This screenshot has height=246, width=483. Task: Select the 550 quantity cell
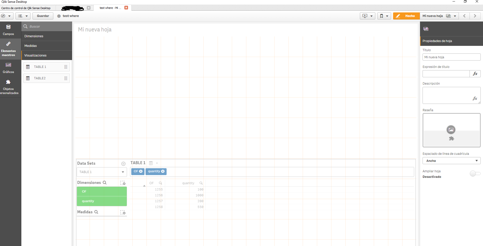pyautogui.click(x=200, y=207)
